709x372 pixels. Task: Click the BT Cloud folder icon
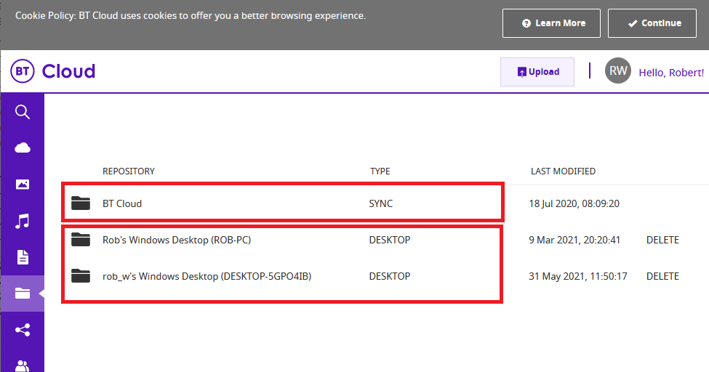[81, 203]
